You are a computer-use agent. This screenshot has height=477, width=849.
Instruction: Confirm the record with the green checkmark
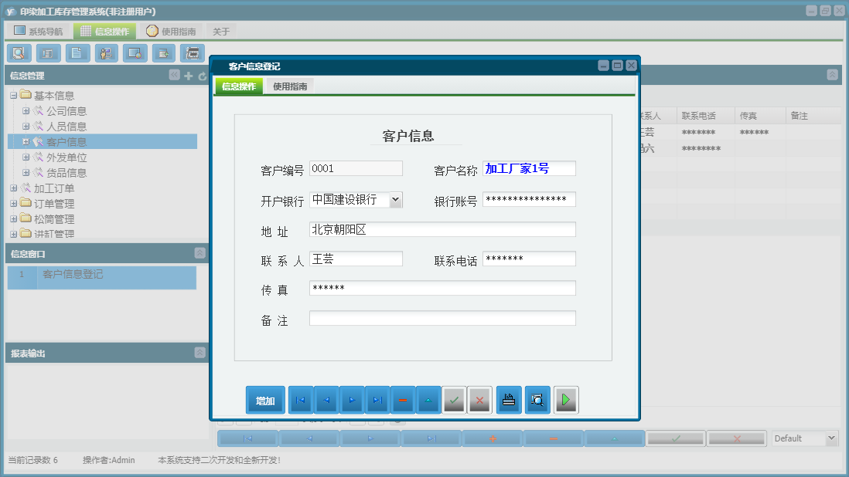(x=454, y=400)
